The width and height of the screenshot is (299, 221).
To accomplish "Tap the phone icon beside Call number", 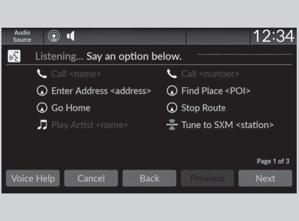I will point(172,74).
